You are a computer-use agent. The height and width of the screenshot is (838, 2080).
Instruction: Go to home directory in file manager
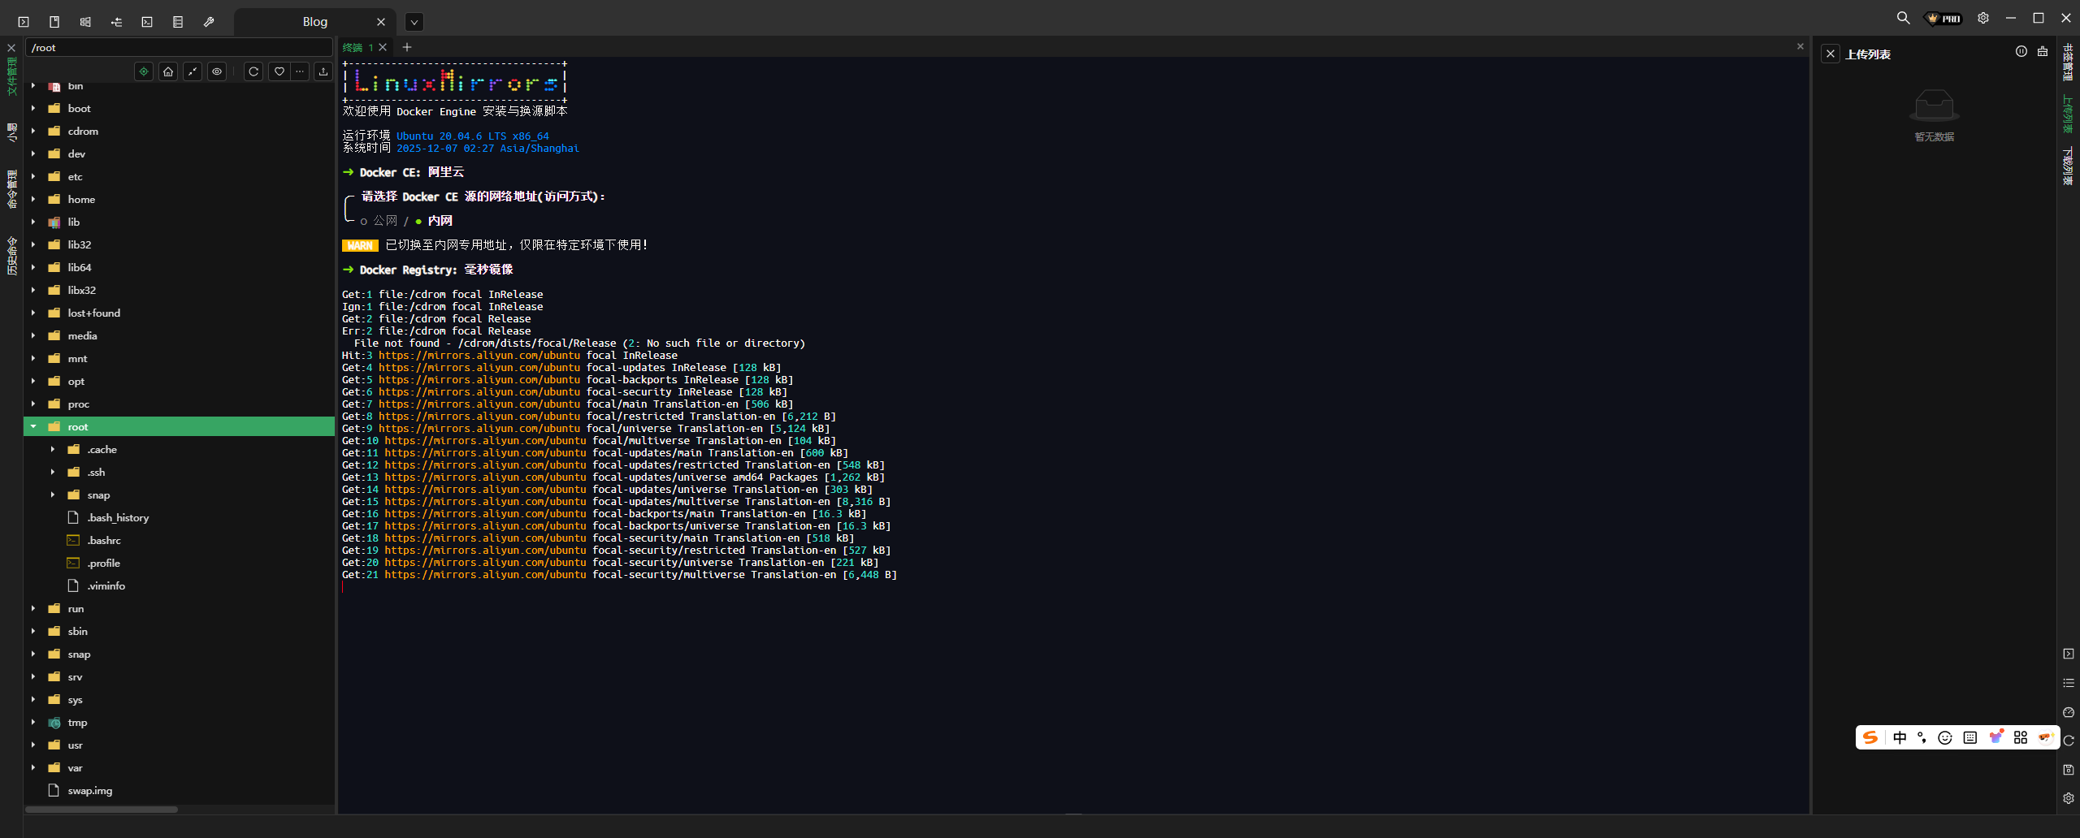tap(168, 71)
